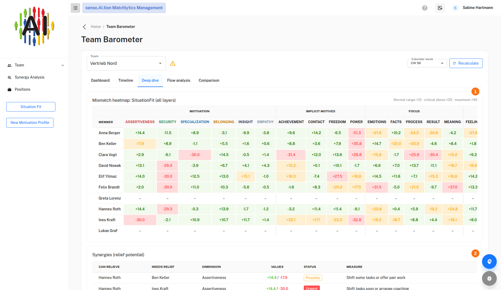Click the ASSERTIVENESS column header
The width and height of the screenshot is (501, 290).
[x=140, y=122]
